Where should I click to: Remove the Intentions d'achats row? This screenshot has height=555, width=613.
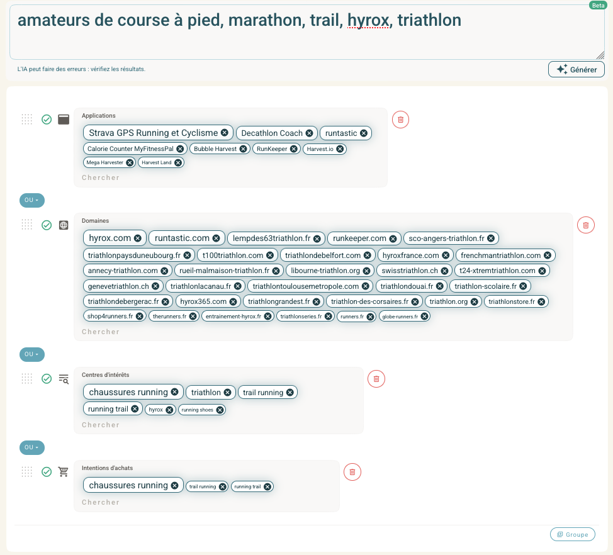pyautogui.click(x=352, y=471)
